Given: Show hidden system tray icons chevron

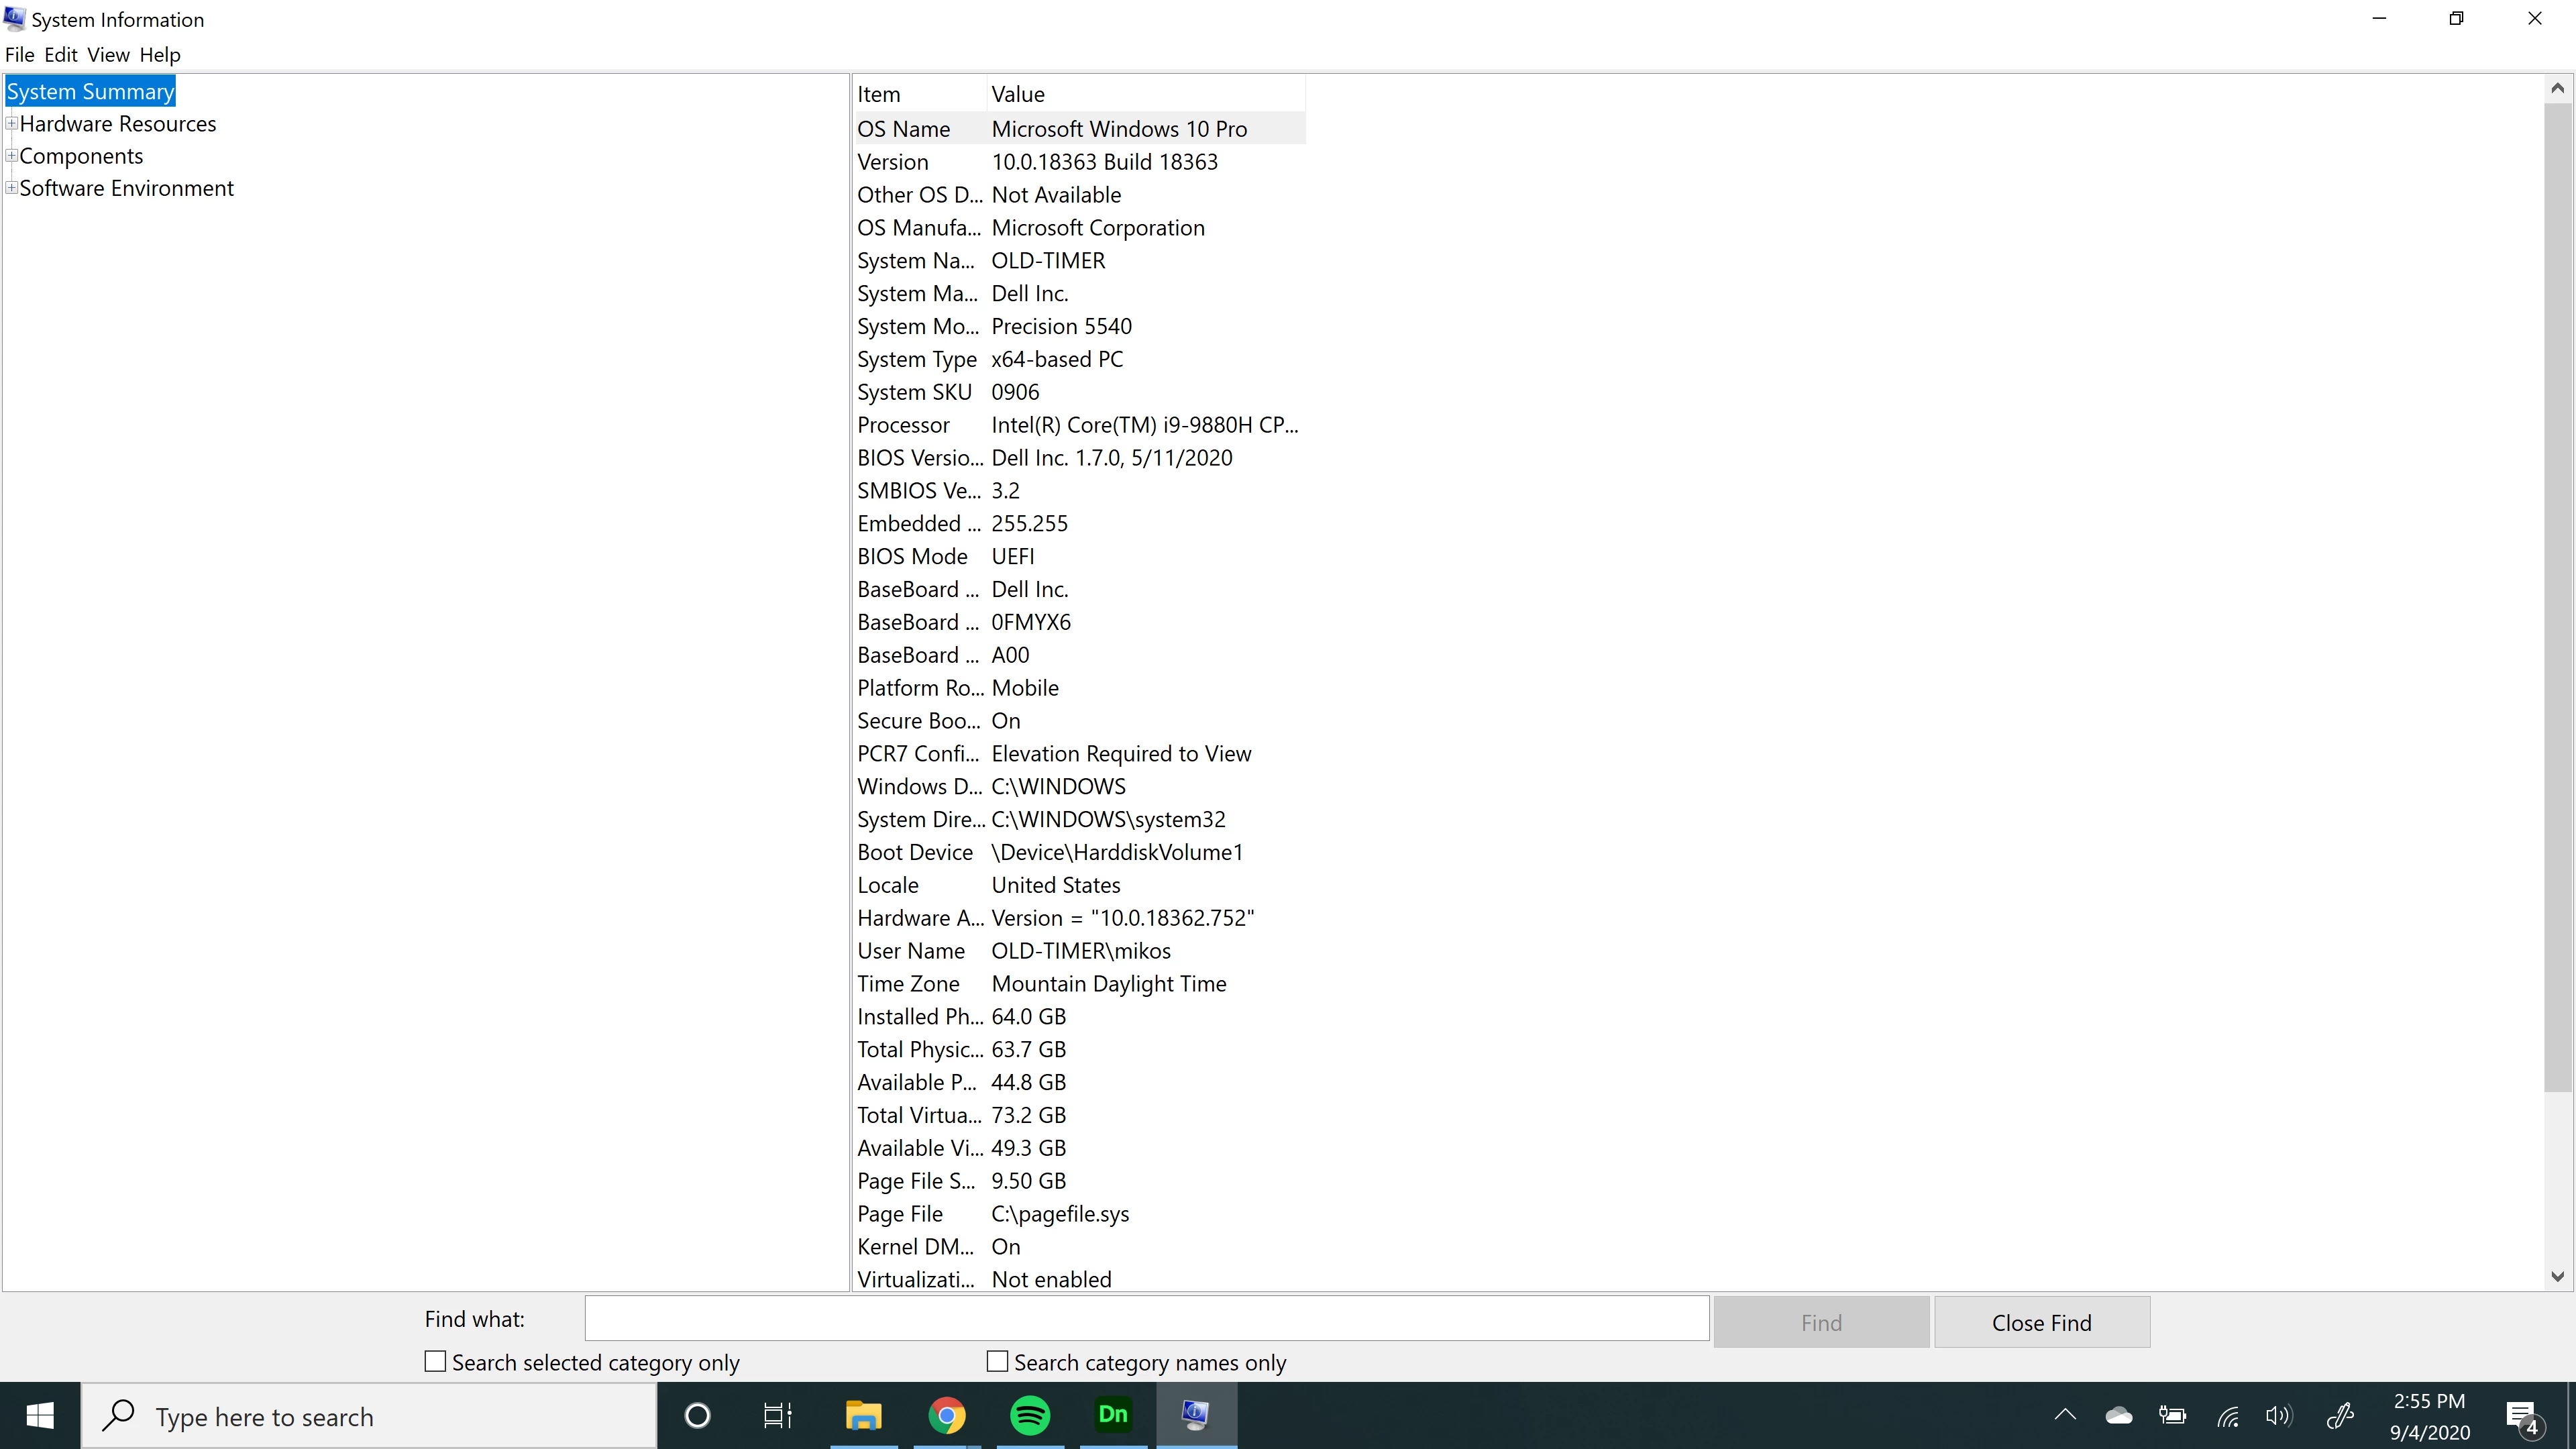Looking at the screenshot, I should pyautogui.click(x=2065, y=1415).
